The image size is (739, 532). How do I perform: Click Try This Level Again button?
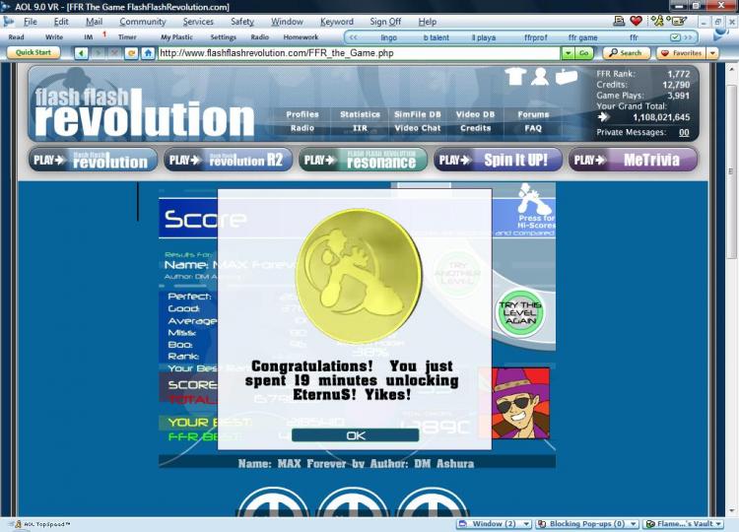coord(520,313)
